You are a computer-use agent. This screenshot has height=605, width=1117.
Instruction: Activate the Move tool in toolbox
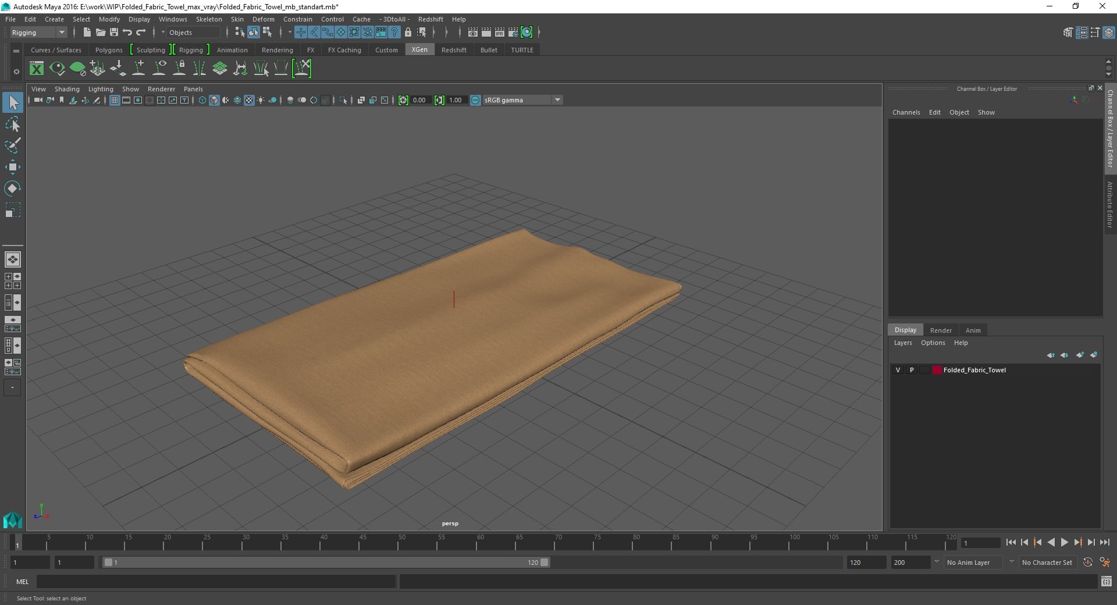click(13, 167)
